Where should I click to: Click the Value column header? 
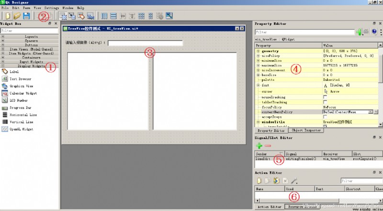(350, 45)
